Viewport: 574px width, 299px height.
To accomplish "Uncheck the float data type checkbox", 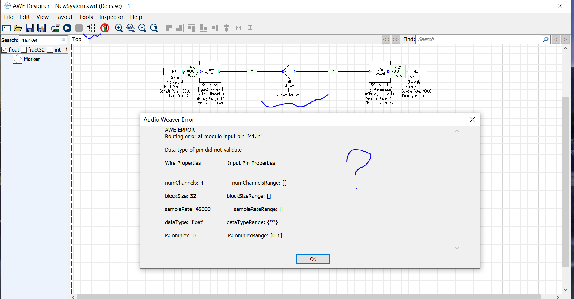I will tap(5, 50).
